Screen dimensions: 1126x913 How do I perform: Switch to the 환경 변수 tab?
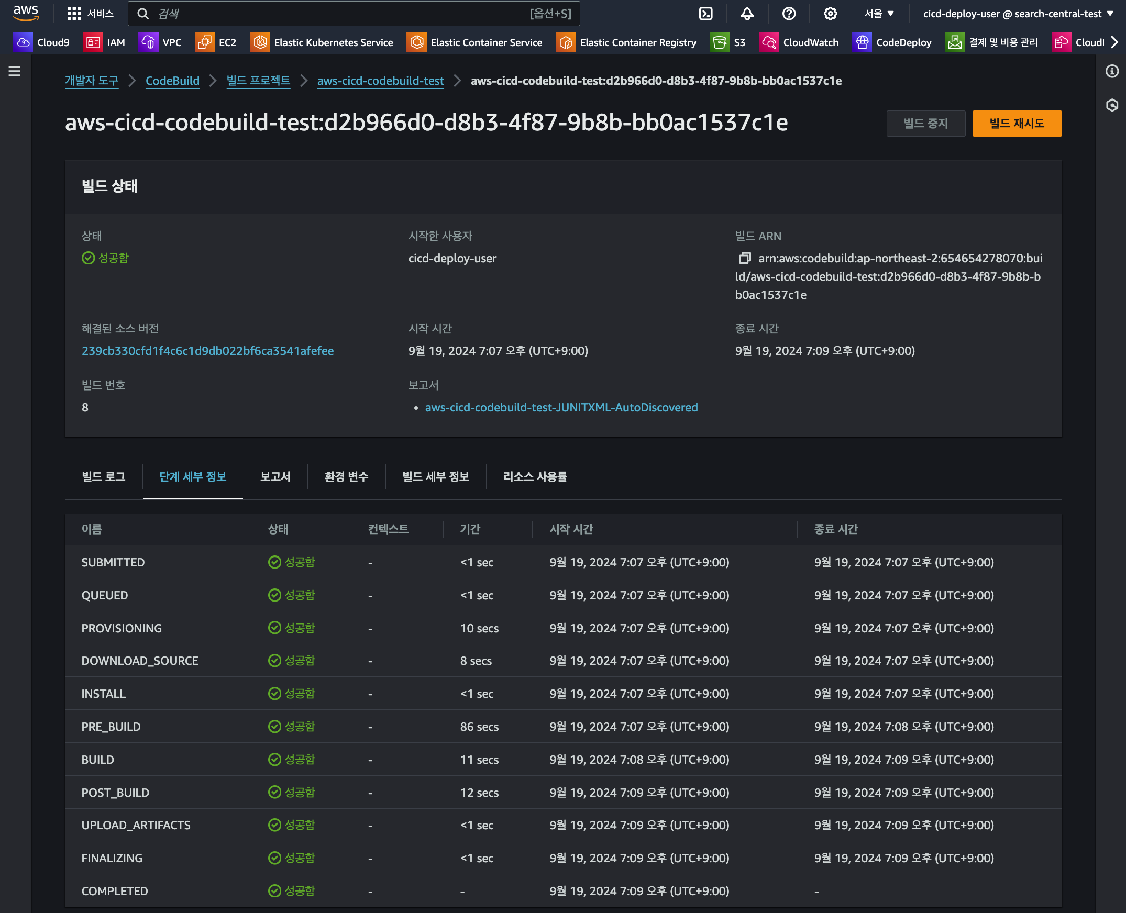tap(346, 477)
